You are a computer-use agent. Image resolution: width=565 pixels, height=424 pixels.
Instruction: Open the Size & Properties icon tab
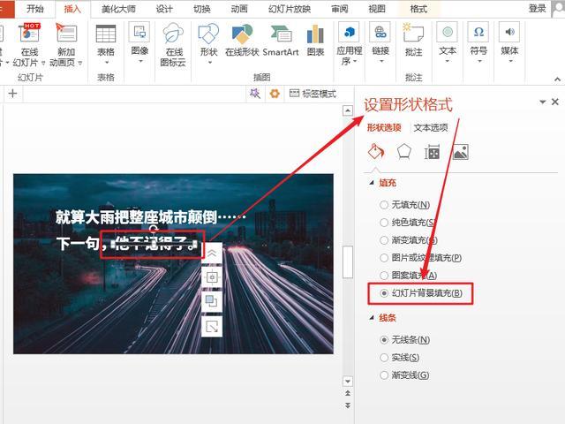(432, 152)
